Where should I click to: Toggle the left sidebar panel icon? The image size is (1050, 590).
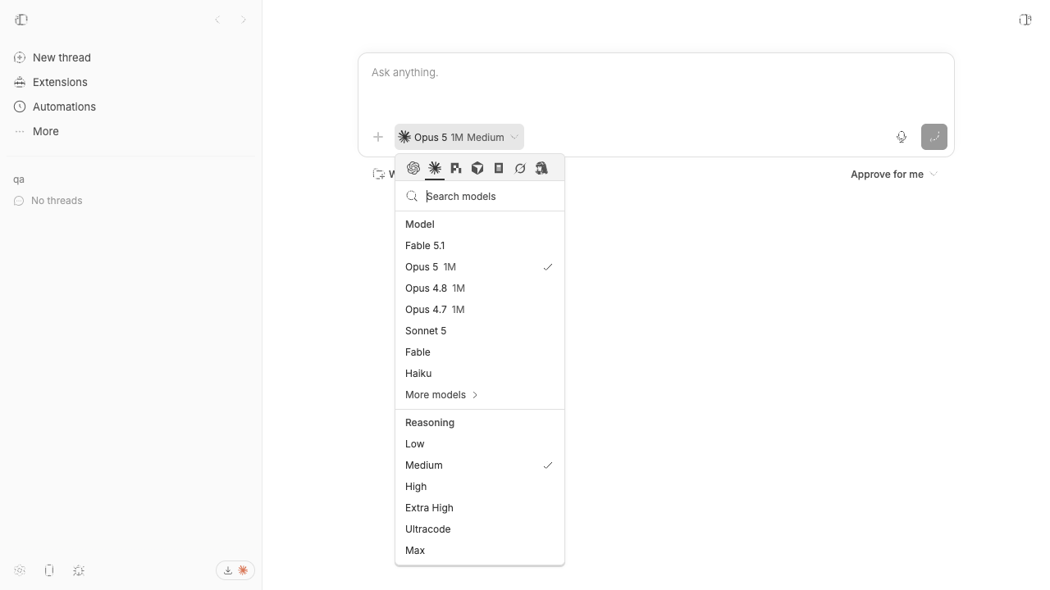coord(21,20)
